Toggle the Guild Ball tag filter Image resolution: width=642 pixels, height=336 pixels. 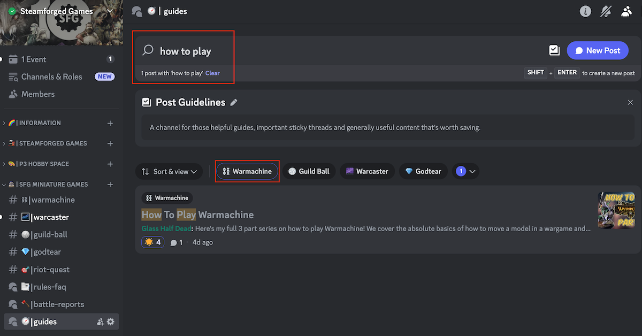click(x=309, y=171)
